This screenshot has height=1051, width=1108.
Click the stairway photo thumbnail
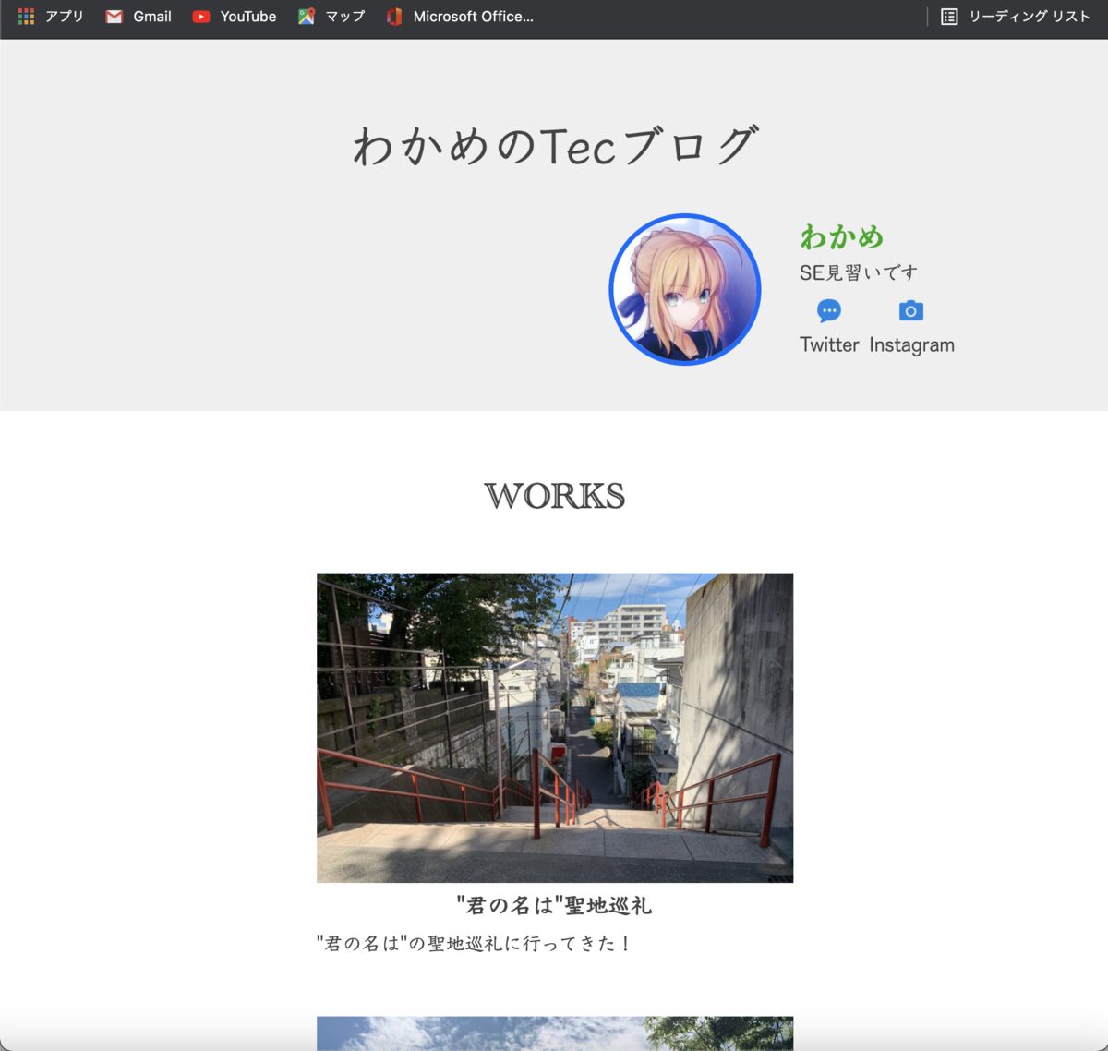555,728
